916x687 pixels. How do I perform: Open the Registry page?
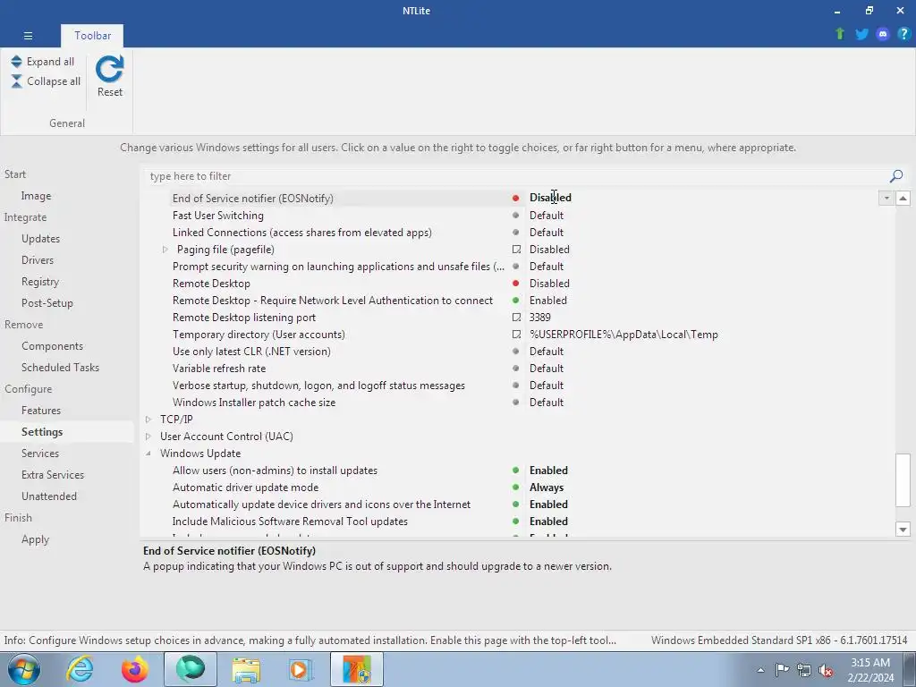pos(40,282)
